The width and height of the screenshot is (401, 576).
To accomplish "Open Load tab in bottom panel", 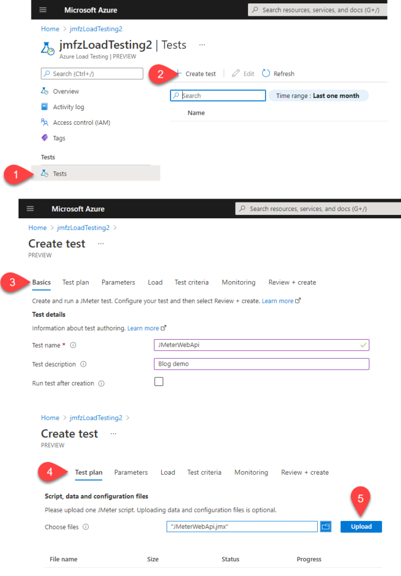I will (x=168, y=472).
